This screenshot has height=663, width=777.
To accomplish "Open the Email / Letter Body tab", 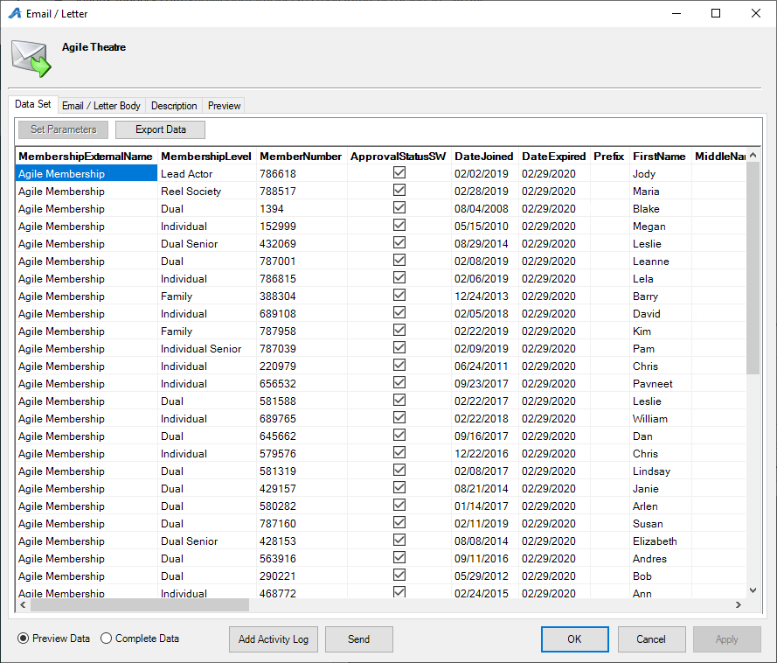I will pos(101,106).
